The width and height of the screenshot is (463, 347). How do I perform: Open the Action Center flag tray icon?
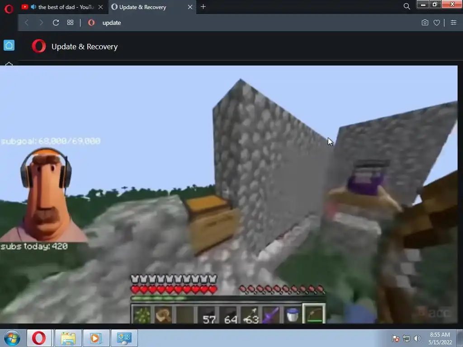(x=395, y=338)
